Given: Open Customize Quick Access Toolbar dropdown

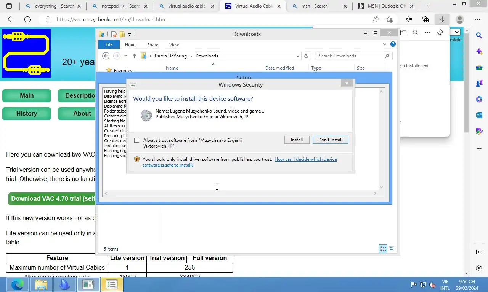Looking at the screenshot, I should tap(129, 34).
